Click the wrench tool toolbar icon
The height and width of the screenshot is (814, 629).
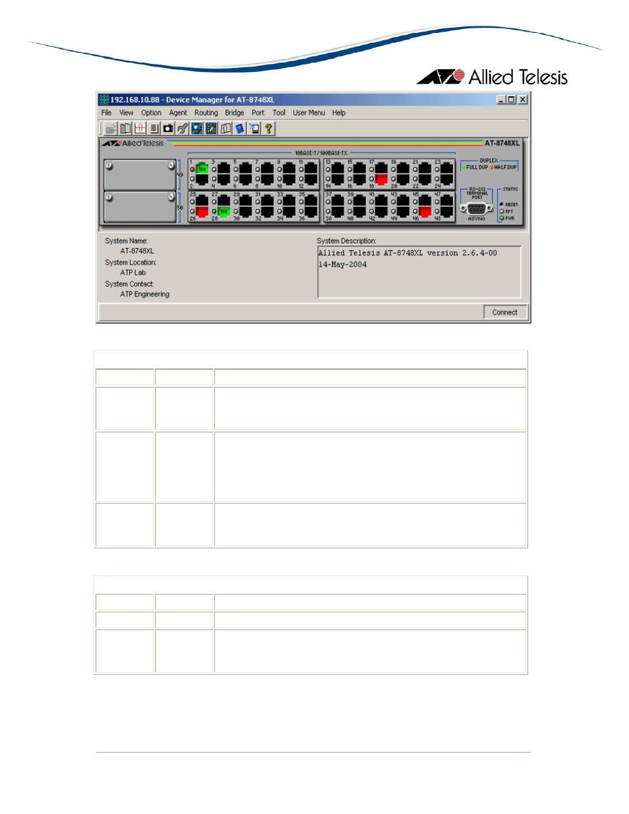pyautogui.click(x=182, y=129)
